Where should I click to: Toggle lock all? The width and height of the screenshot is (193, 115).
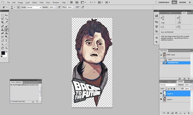174,88
